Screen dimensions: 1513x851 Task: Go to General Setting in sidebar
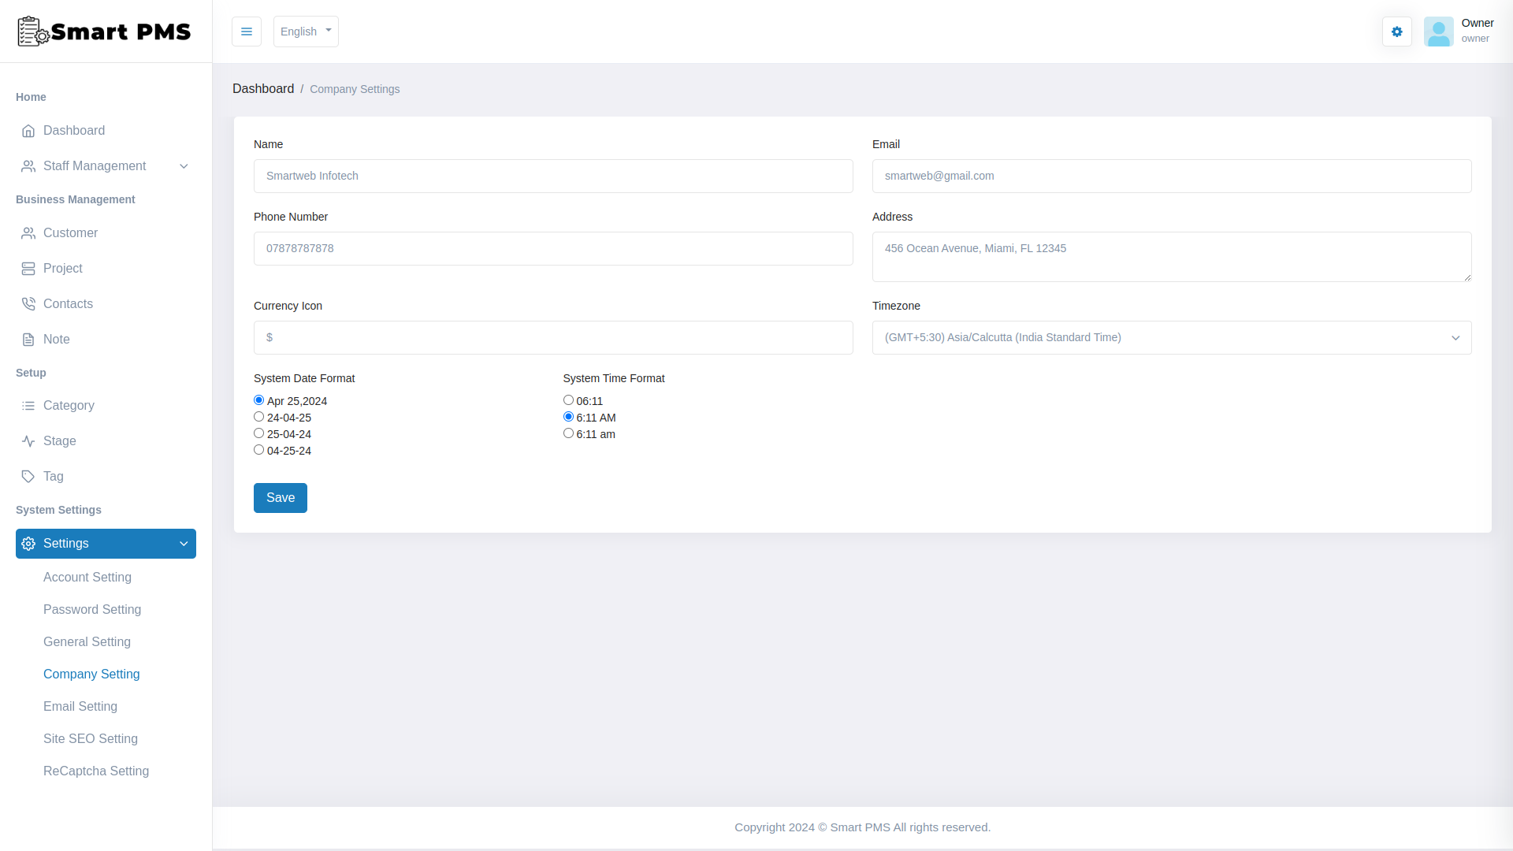click(x=87, y=642)
